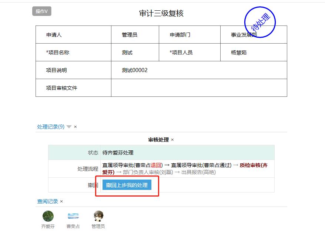Image resolution: width=325 pixels, height=242 pixels.
Task: Open the 操作 dropdown menu
Action: [42, 11]
